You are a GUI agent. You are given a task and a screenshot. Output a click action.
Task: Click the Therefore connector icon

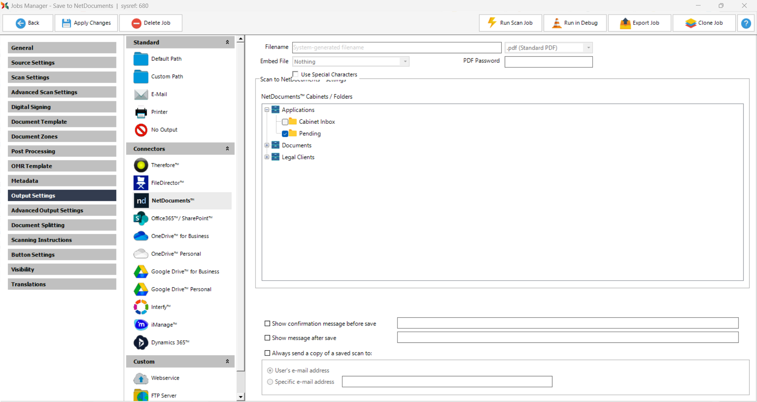[141, 165]
